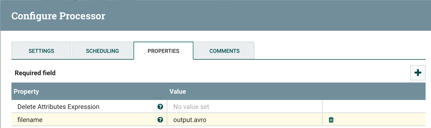Click empty actions cell in Delete Attributes row
431x128 pixels.
(374, 107)
